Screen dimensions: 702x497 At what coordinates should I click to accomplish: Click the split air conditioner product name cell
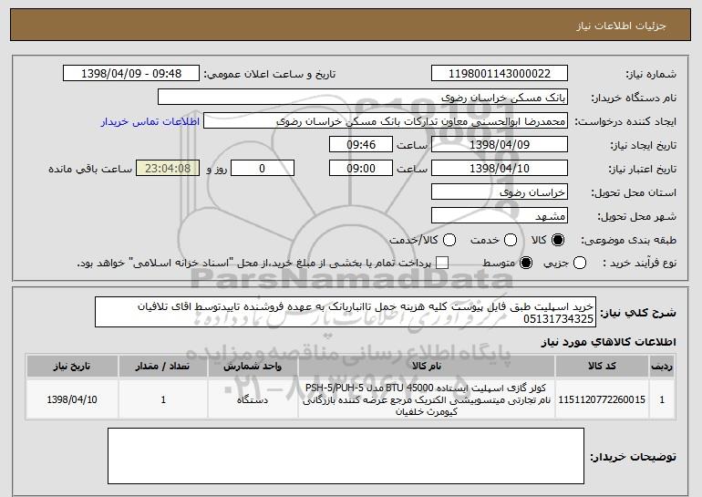click(427, 399)
